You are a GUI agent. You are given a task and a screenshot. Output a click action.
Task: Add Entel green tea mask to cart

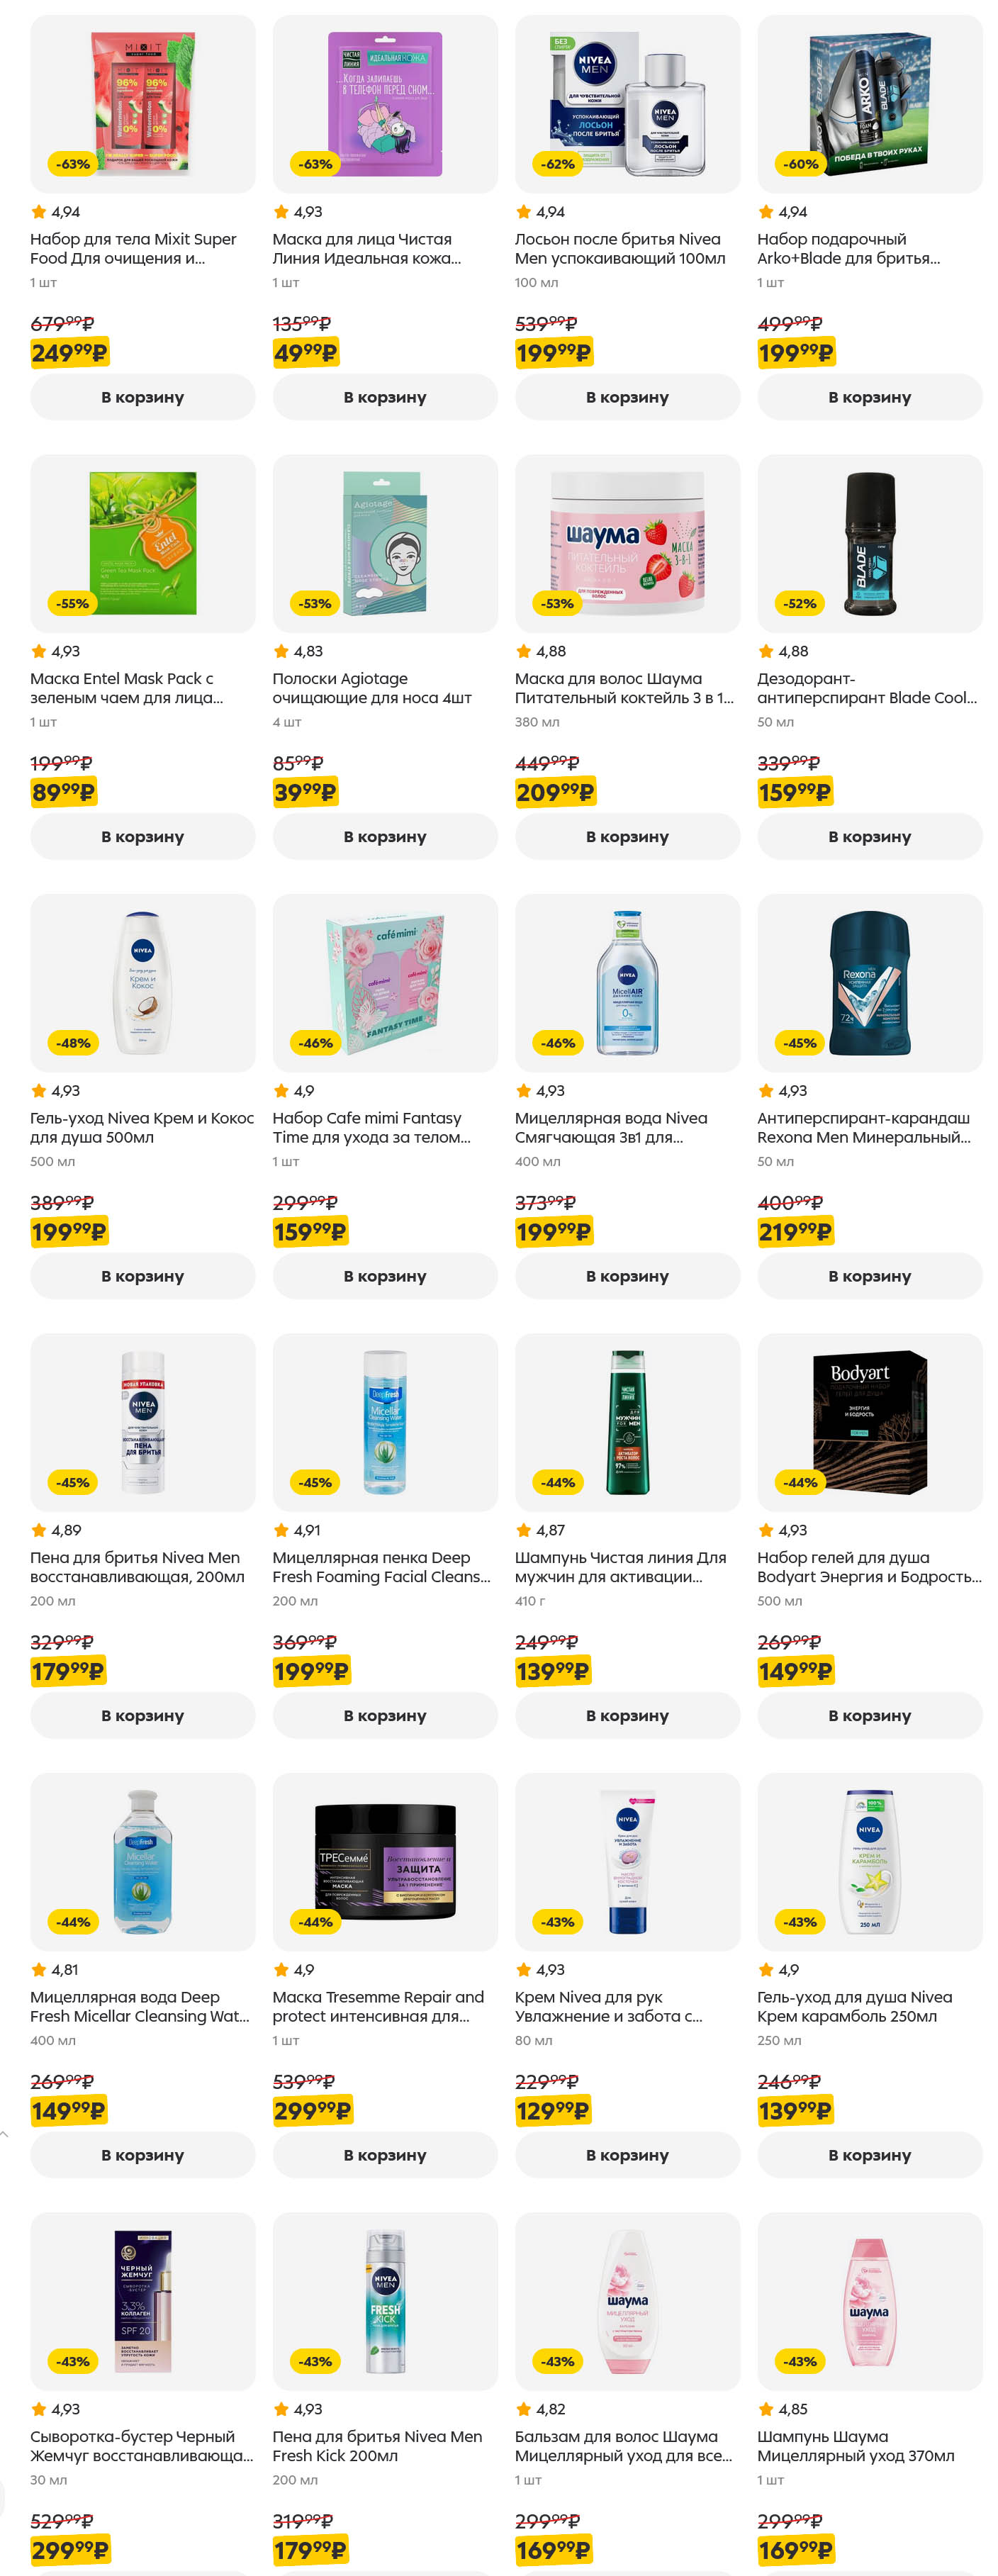click(142, 836)
